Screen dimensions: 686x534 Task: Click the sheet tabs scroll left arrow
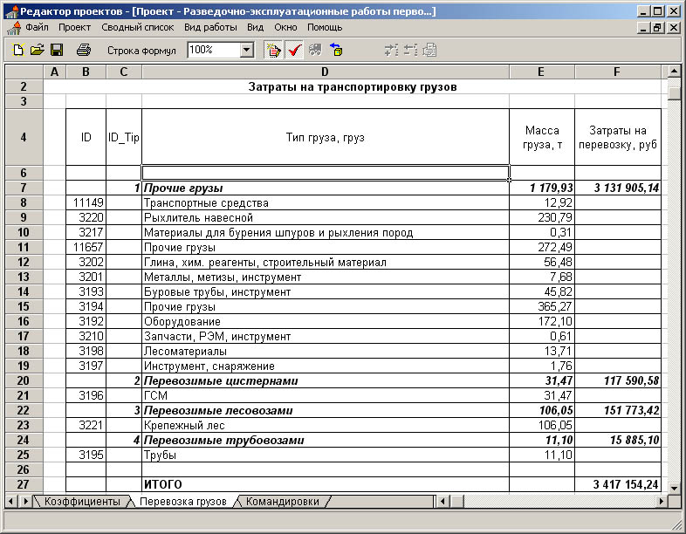[11, 501]
